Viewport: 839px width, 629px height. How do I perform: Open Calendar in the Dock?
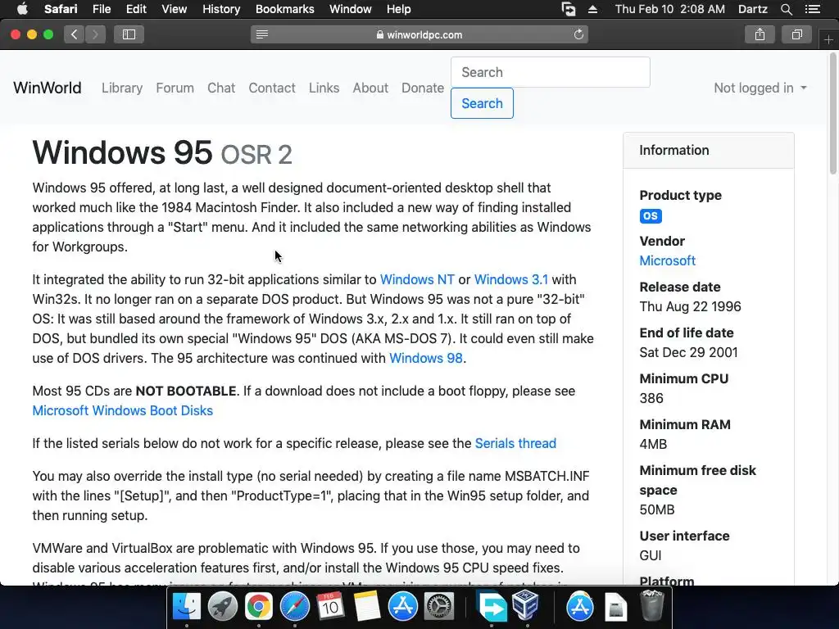pos(330,607)
